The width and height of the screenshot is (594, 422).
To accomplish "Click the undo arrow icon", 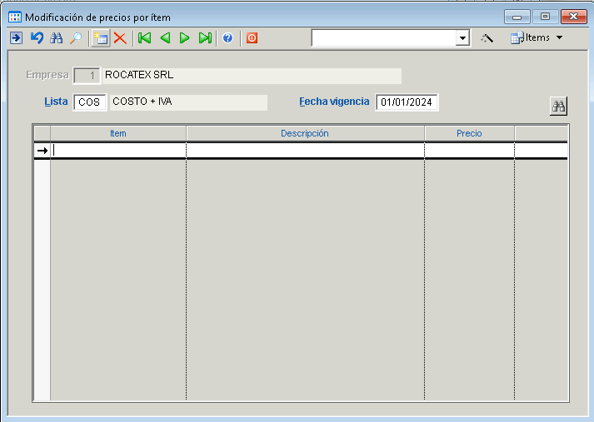I will pyautogui.click(x=37, y=38).
